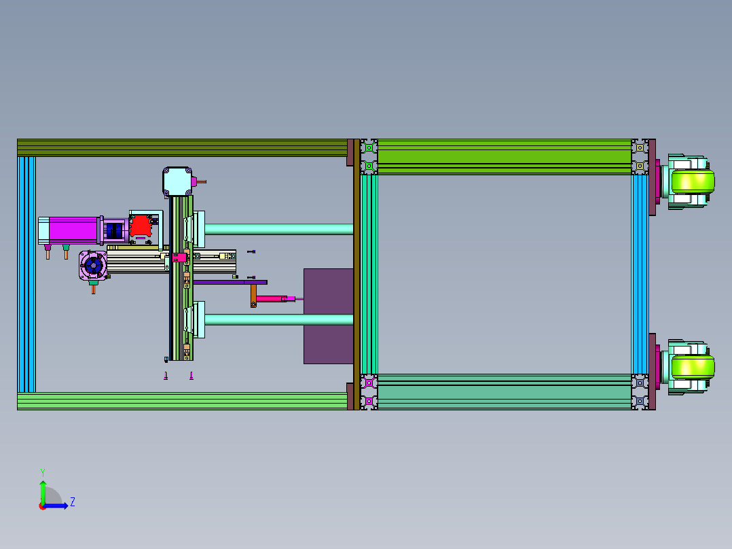Select the round purple gear reducer housing

[93, 266]
